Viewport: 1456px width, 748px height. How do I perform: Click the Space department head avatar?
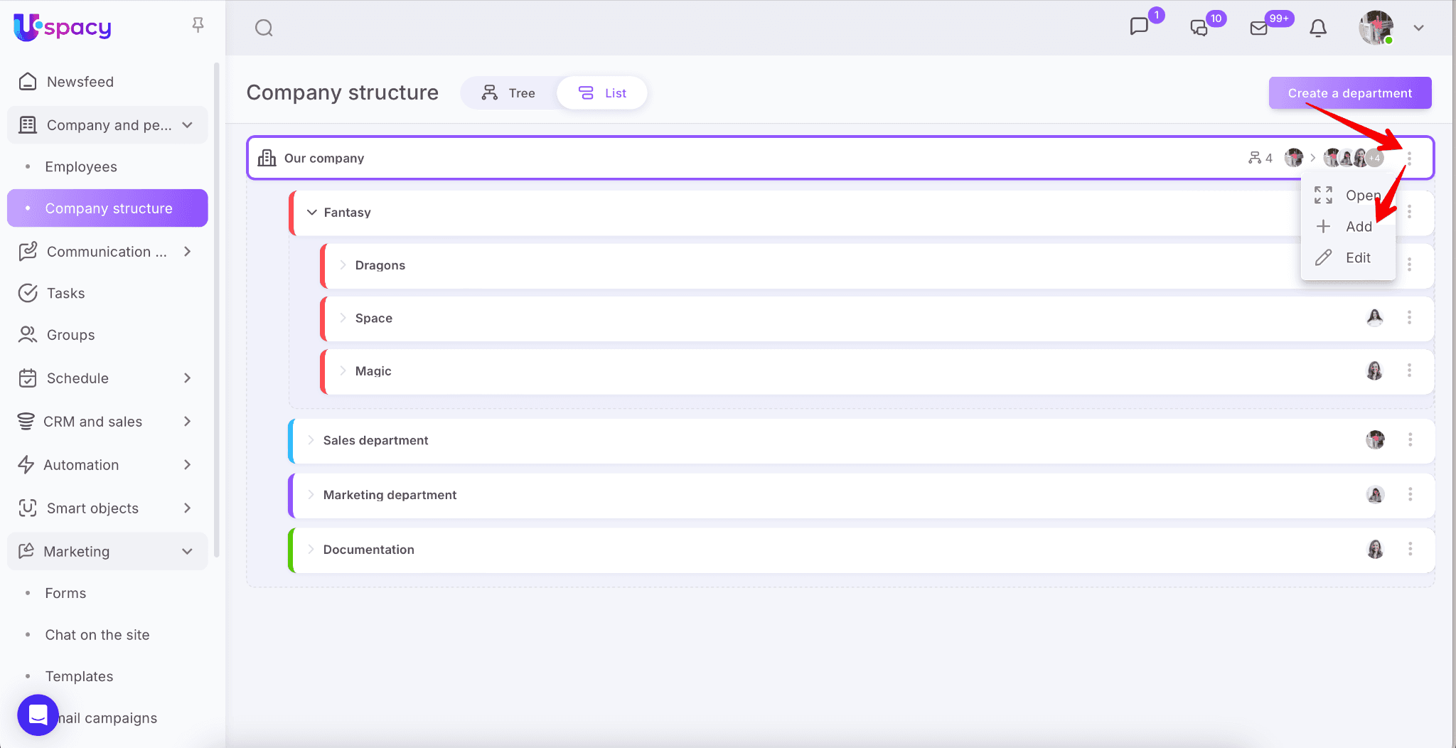[x=1374, y=318]
